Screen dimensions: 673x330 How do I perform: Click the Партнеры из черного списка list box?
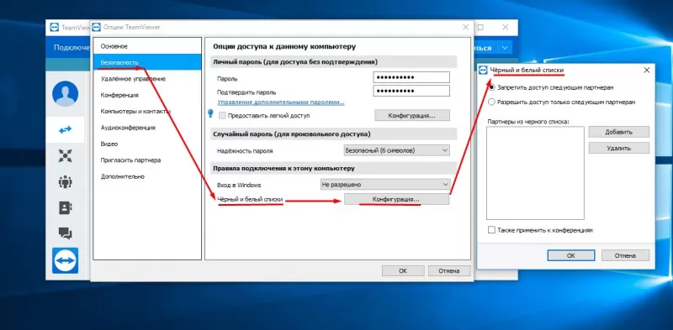pyautogui.click(x=535, y=173)
